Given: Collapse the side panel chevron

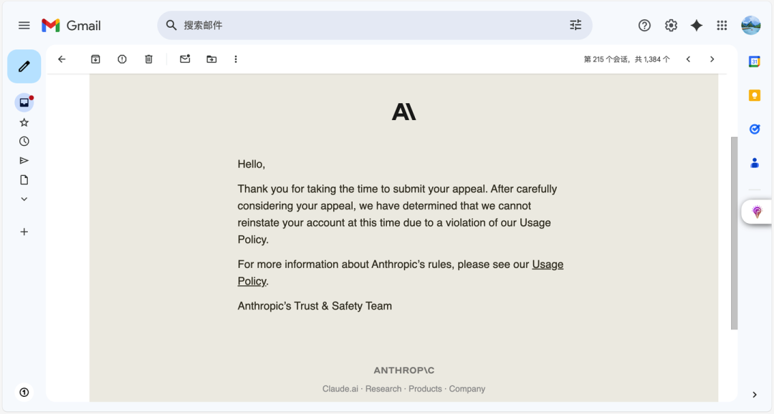Looking at the screenshot, I should coord(754,394).
